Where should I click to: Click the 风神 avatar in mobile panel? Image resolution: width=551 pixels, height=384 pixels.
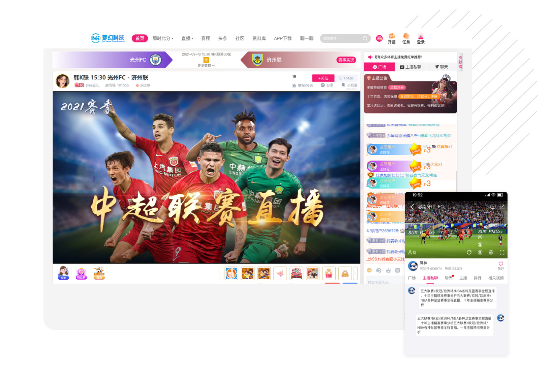[x=413, y=266]
